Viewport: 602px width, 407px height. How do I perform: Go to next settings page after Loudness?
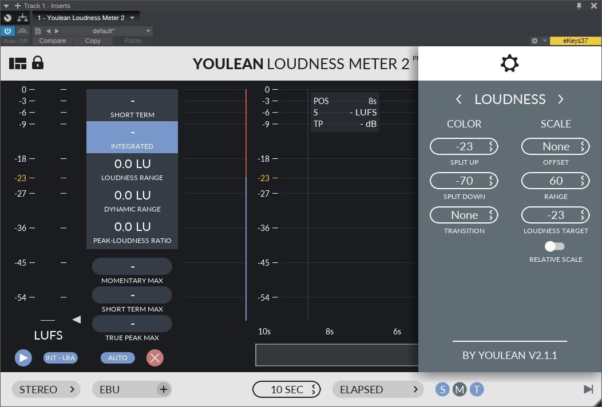[561, 99]
